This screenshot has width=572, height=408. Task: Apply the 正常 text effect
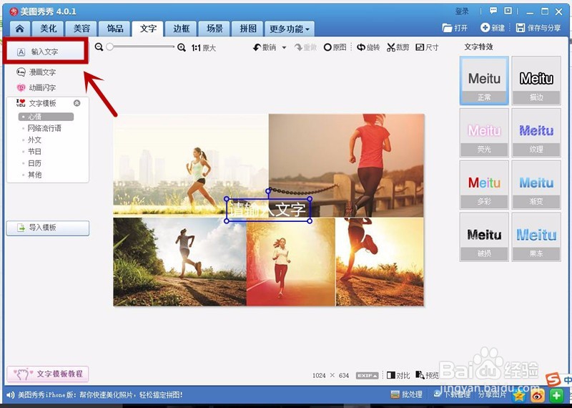484,81
